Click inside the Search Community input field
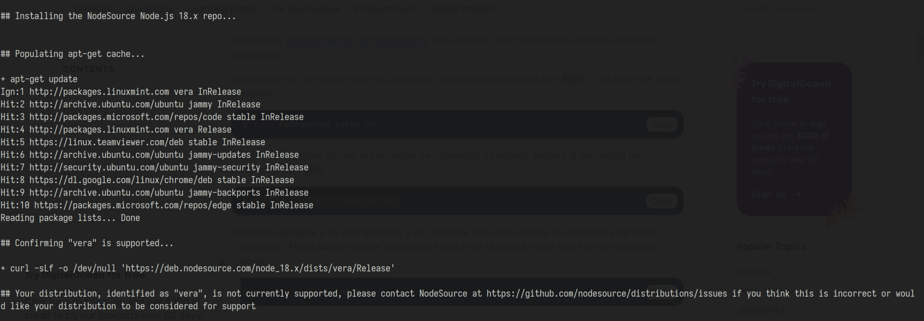The image size is (924, 321). [780, 8]
